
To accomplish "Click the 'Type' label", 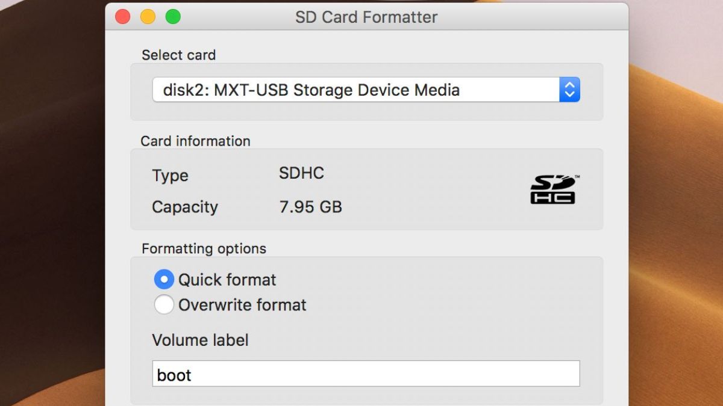I will 170,176.
